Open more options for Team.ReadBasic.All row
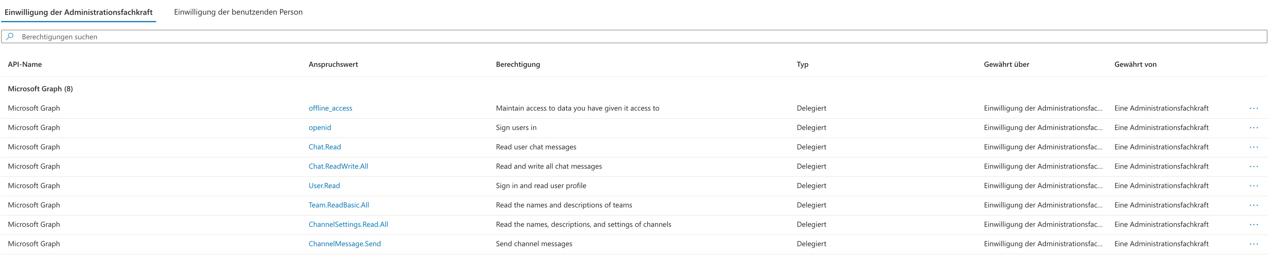Image resolution: width=1273 pixels, height=265 pixels. pos(1253,205)
